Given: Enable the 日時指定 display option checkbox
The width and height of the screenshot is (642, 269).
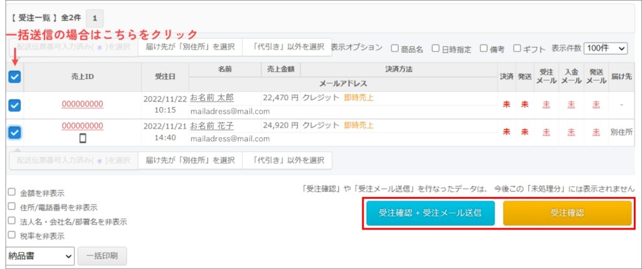Looking at the screenshot, I should (436, 48).
